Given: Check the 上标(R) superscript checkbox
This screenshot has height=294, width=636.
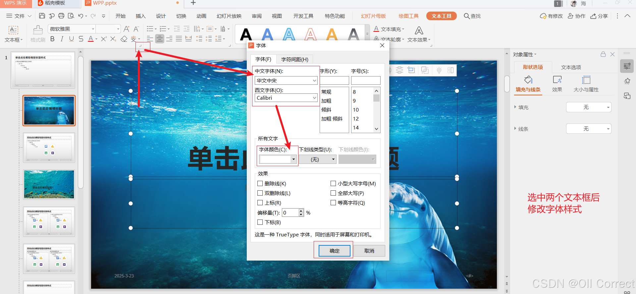Looking at the screenshot, I should [x=260, y=203].
